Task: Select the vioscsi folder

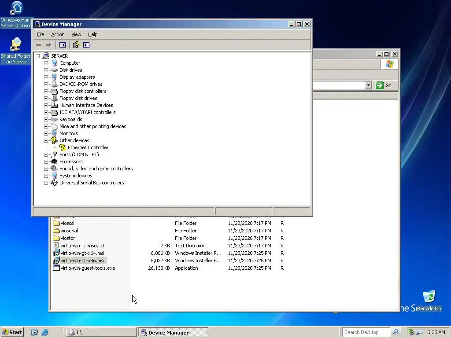Action: [x=64, y=223]
